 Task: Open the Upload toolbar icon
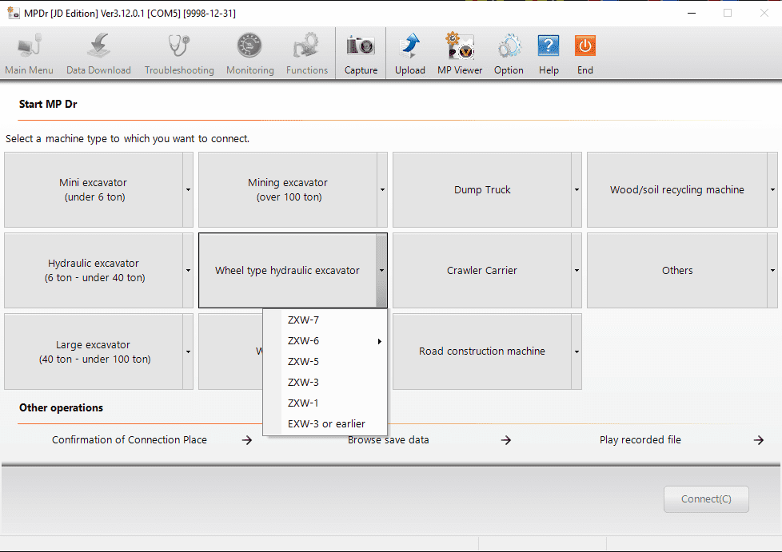(409, 47)
